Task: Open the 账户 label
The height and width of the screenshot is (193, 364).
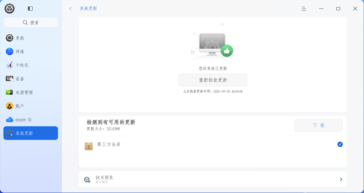Action: click(20, 106)
